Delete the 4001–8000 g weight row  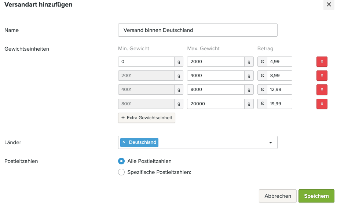tap(322, 90)
